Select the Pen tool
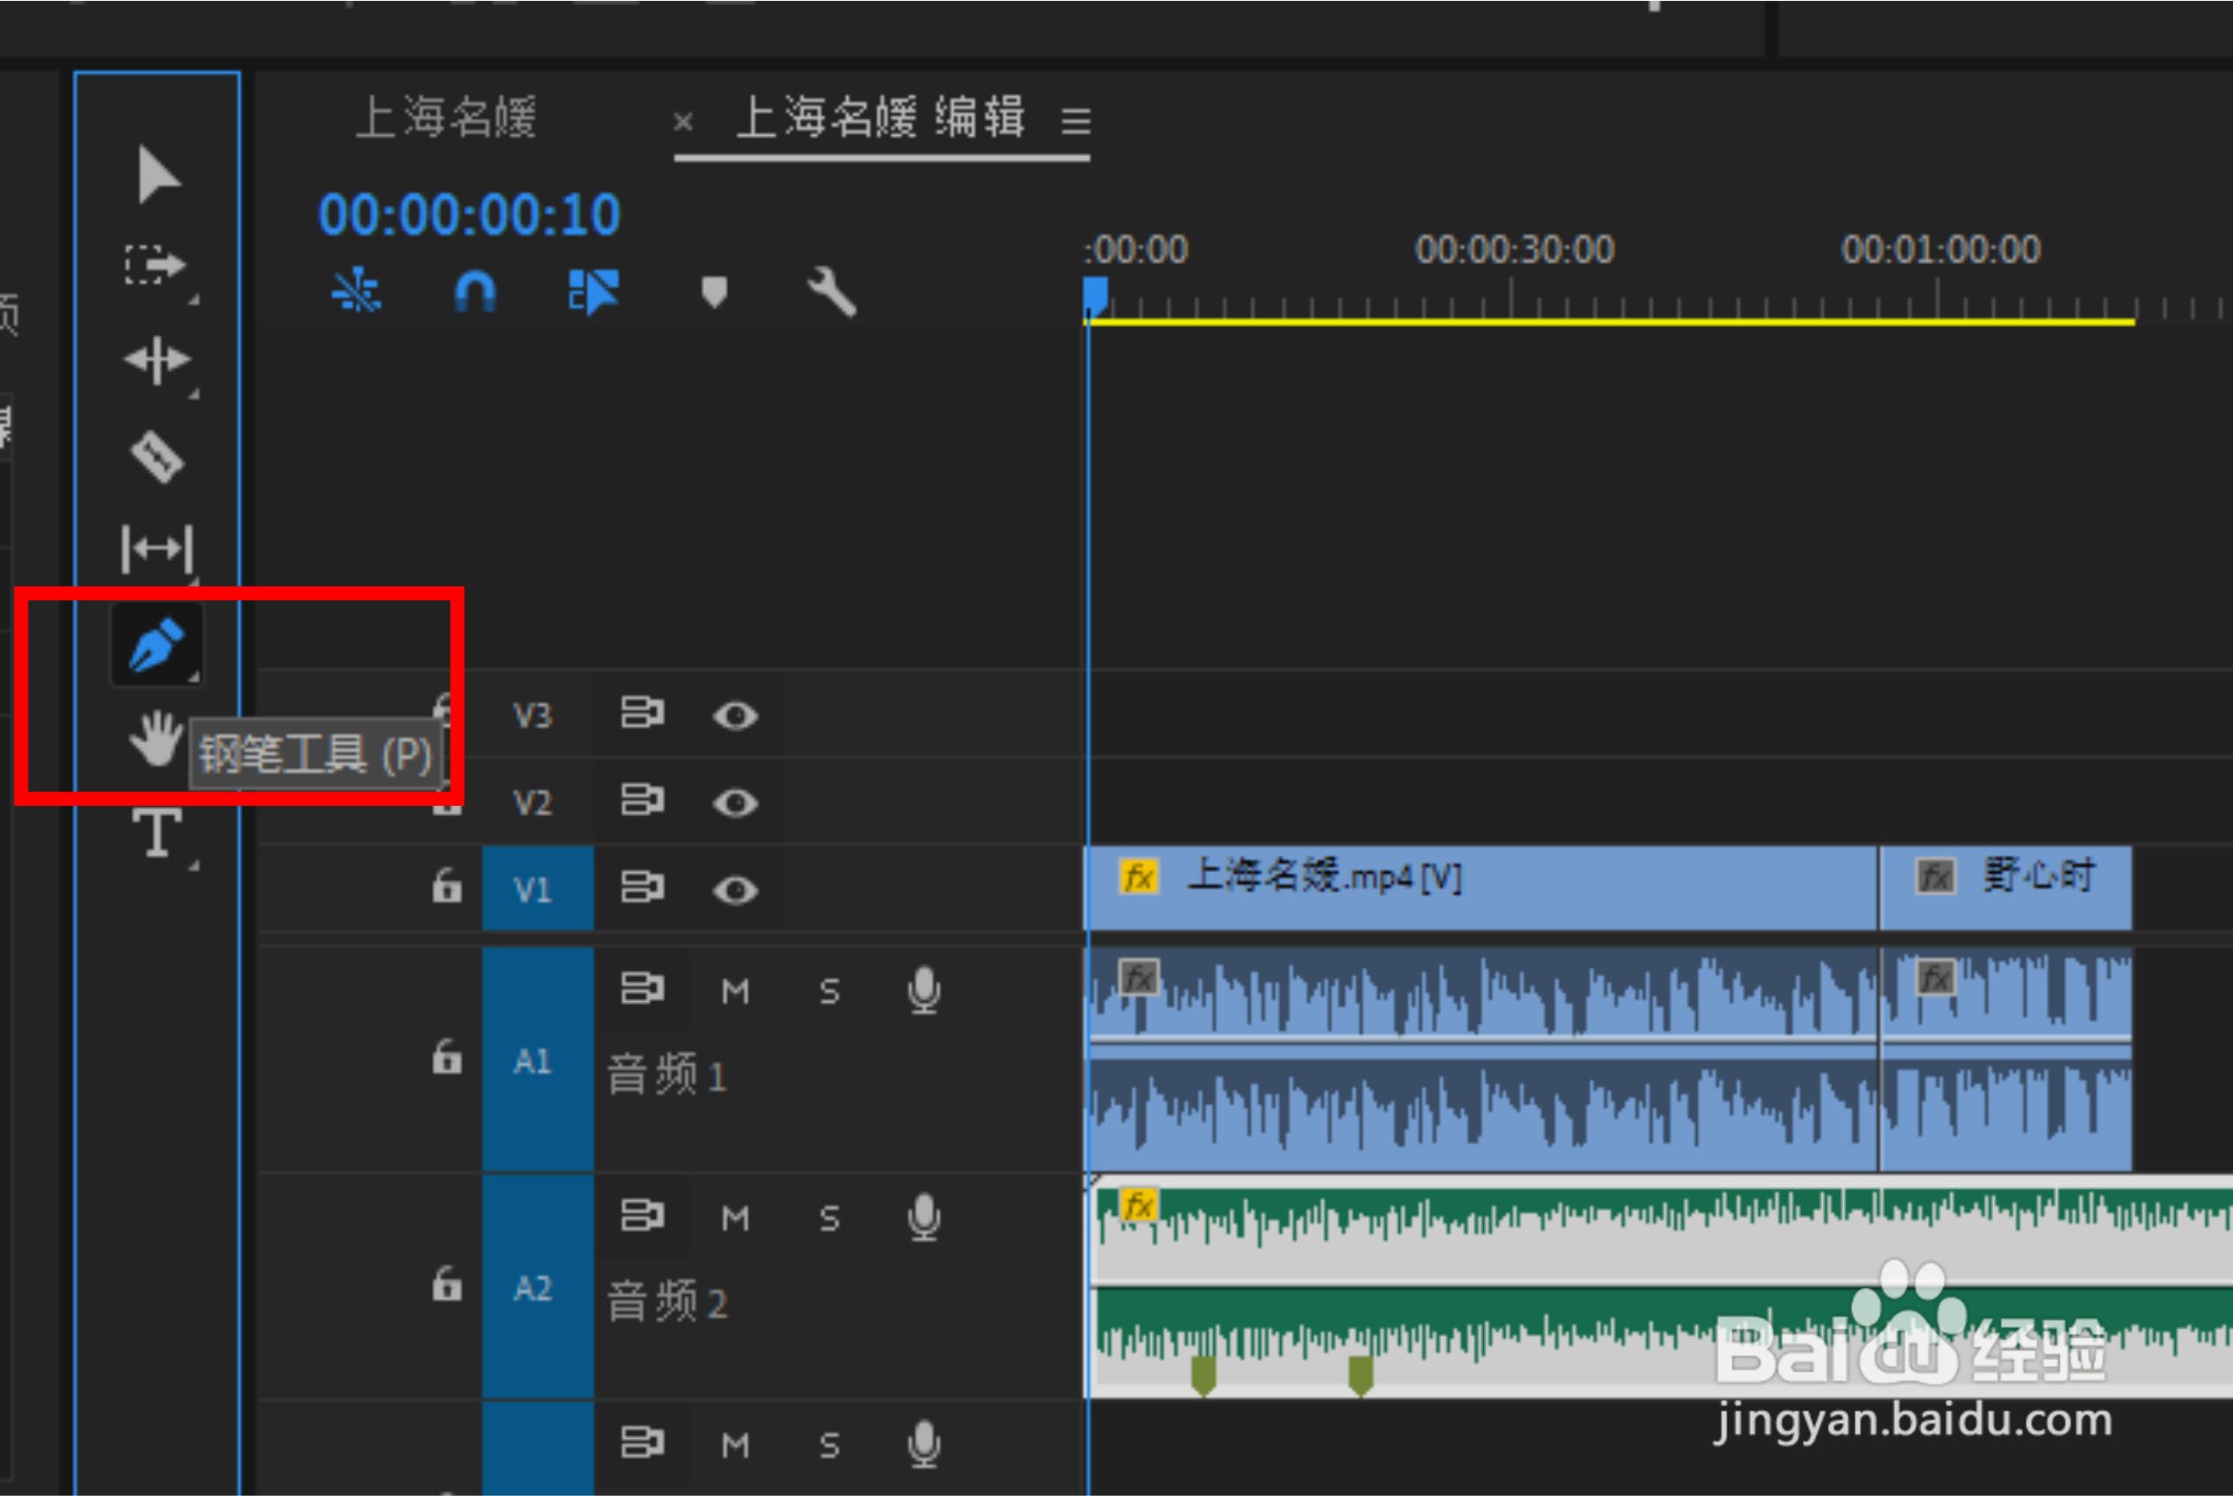The width and height of the screenshot is (2233, 1496). [157, 644]
